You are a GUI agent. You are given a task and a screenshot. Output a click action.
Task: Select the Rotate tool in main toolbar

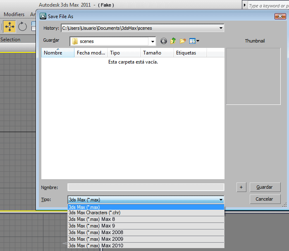tap(22, 27)
